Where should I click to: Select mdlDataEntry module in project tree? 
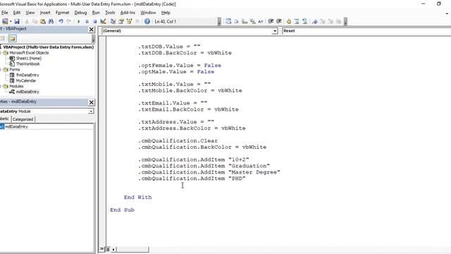click(27, 92)
